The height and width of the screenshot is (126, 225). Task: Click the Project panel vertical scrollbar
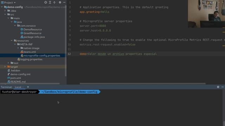click(66, 41)
